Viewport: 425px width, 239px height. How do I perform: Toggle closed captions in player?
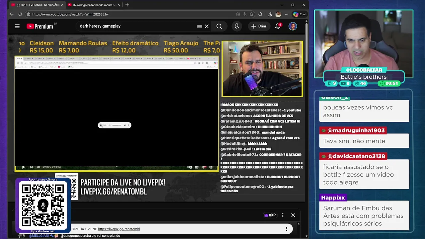pos(197,167)
